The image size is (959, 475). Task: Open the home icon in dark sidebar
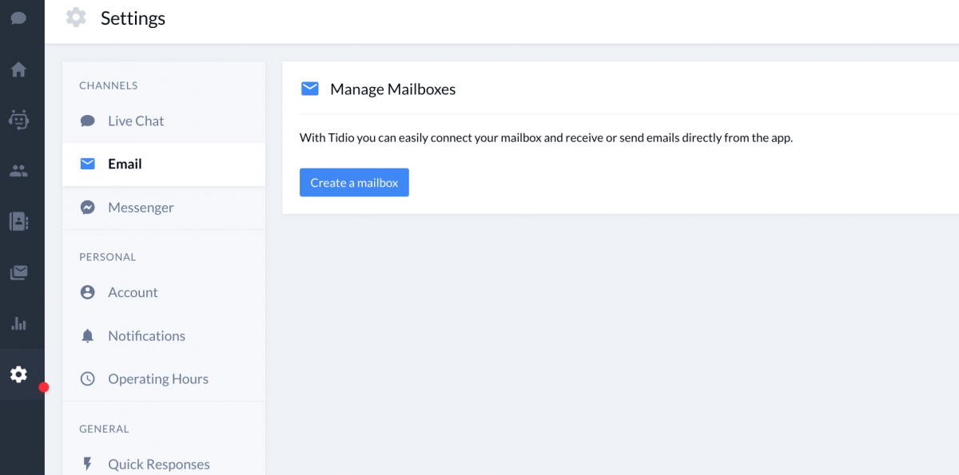point(18,69)
